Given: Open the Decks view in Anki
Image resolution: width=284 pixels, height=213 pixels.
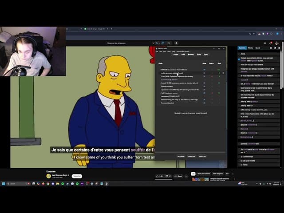Looking at the screenshot, I should coord(176,55).
